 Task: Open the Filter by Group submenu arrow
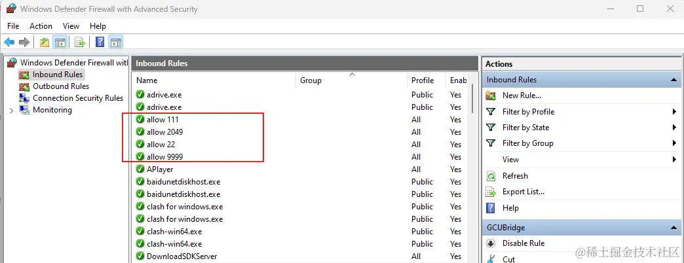(674, 143)
